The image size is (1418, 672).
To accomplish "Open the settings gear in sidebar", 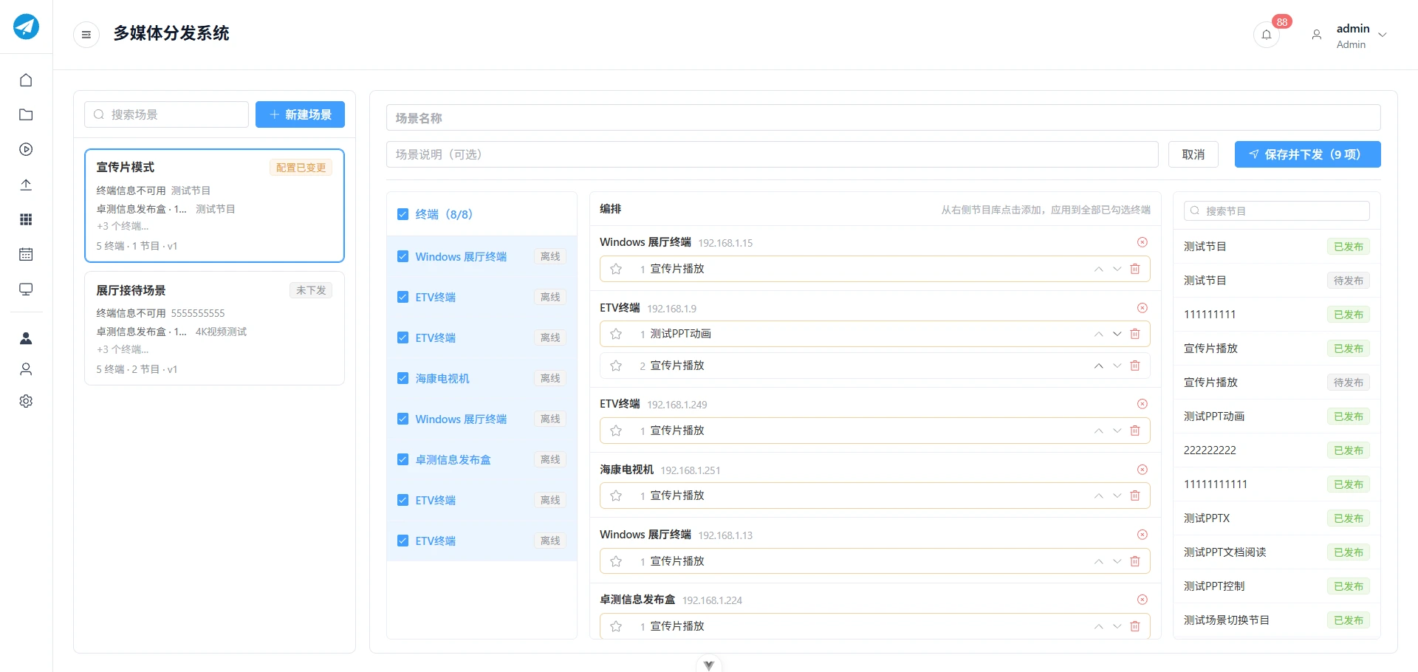I will coord(26,401).
